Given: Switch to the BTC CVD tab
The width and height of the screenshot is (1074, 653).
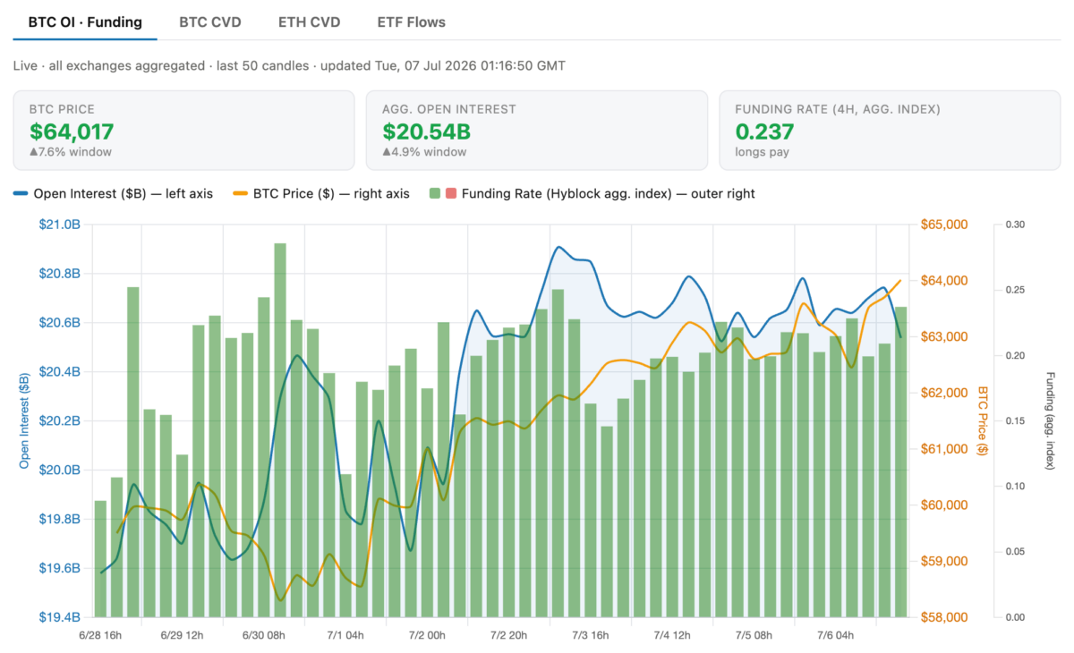Looking at the screenshot, I should [209, 21].
